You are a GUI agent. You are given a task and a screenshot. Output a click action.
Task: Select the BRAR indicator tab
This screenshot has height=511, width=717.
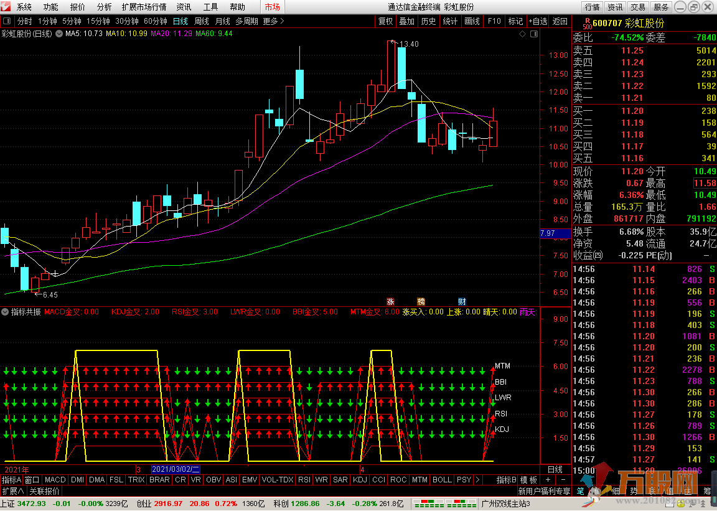(159, 479)
